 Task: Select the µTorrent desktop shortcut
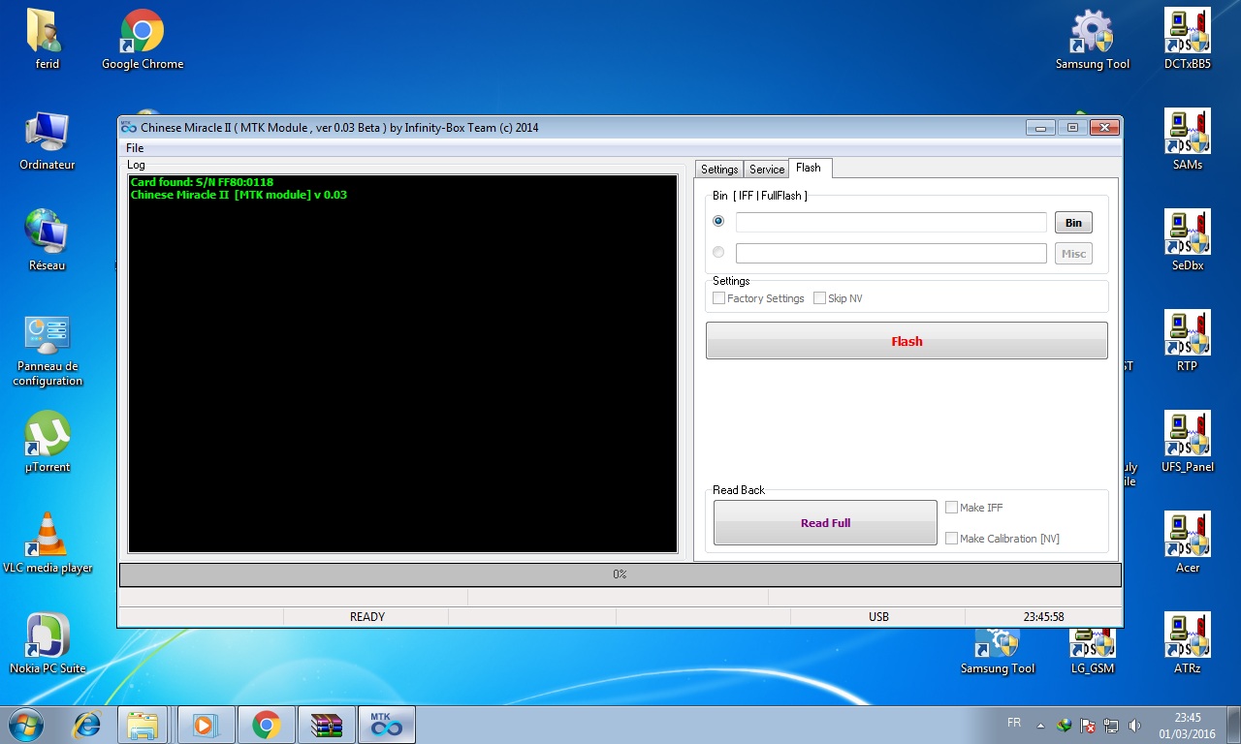48,442
